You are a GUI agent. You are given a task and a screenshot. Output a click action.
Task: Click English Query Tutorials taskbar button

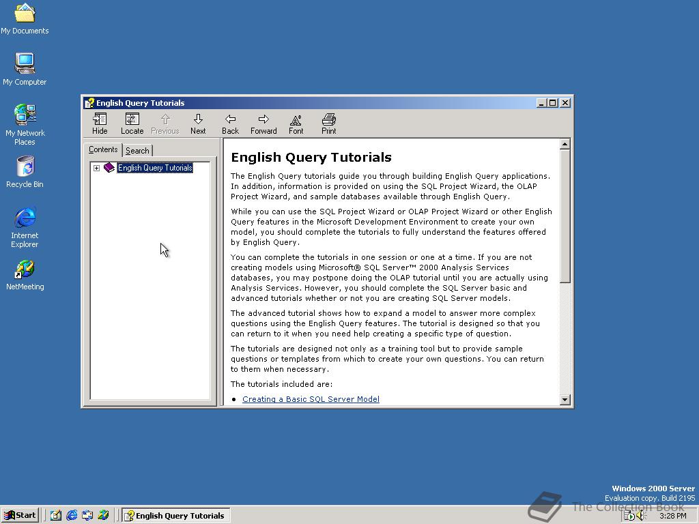point(176,516)
